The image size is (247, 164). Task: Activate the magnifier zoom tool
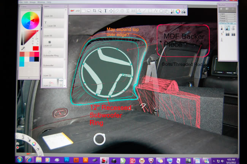(x=100, y=11)
